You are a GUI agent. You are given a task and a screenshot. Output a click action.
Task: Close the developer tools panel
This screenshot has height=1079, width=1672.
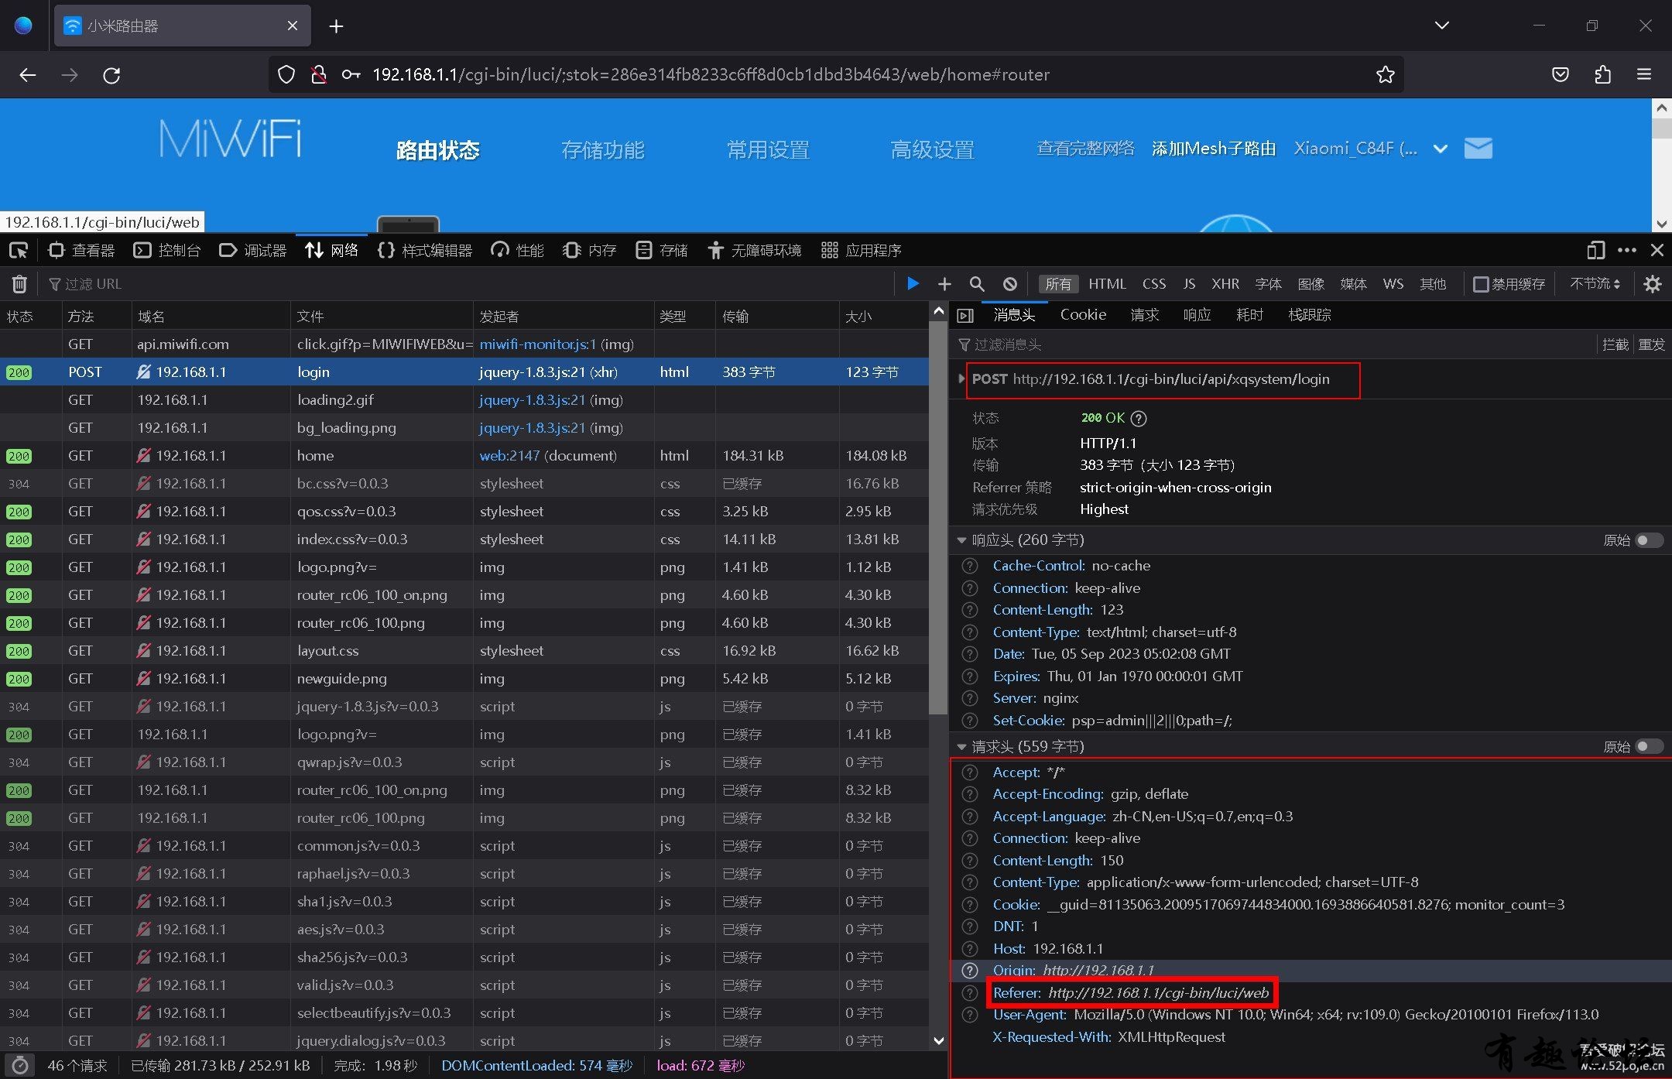tap(1657, 250)
